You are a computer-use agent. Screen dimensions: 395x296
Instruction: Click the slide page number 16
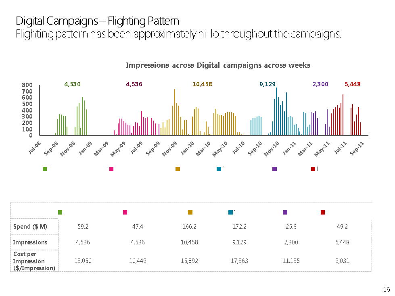[386, 289]
